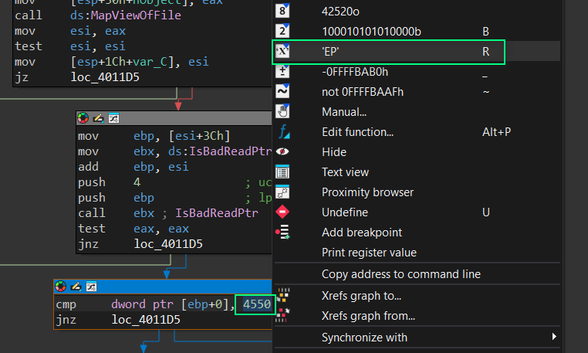Viewport: 588px width, 353px height.
Task: Click node color icon on cmp block header
Action: (61, 287)
